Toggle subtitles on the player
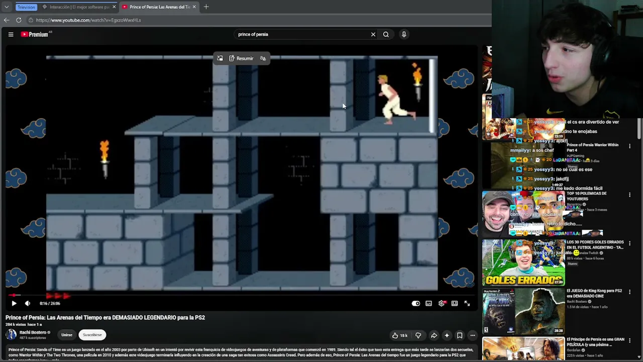643x362 pixels. pyautogui.click(x=428, y=303)
